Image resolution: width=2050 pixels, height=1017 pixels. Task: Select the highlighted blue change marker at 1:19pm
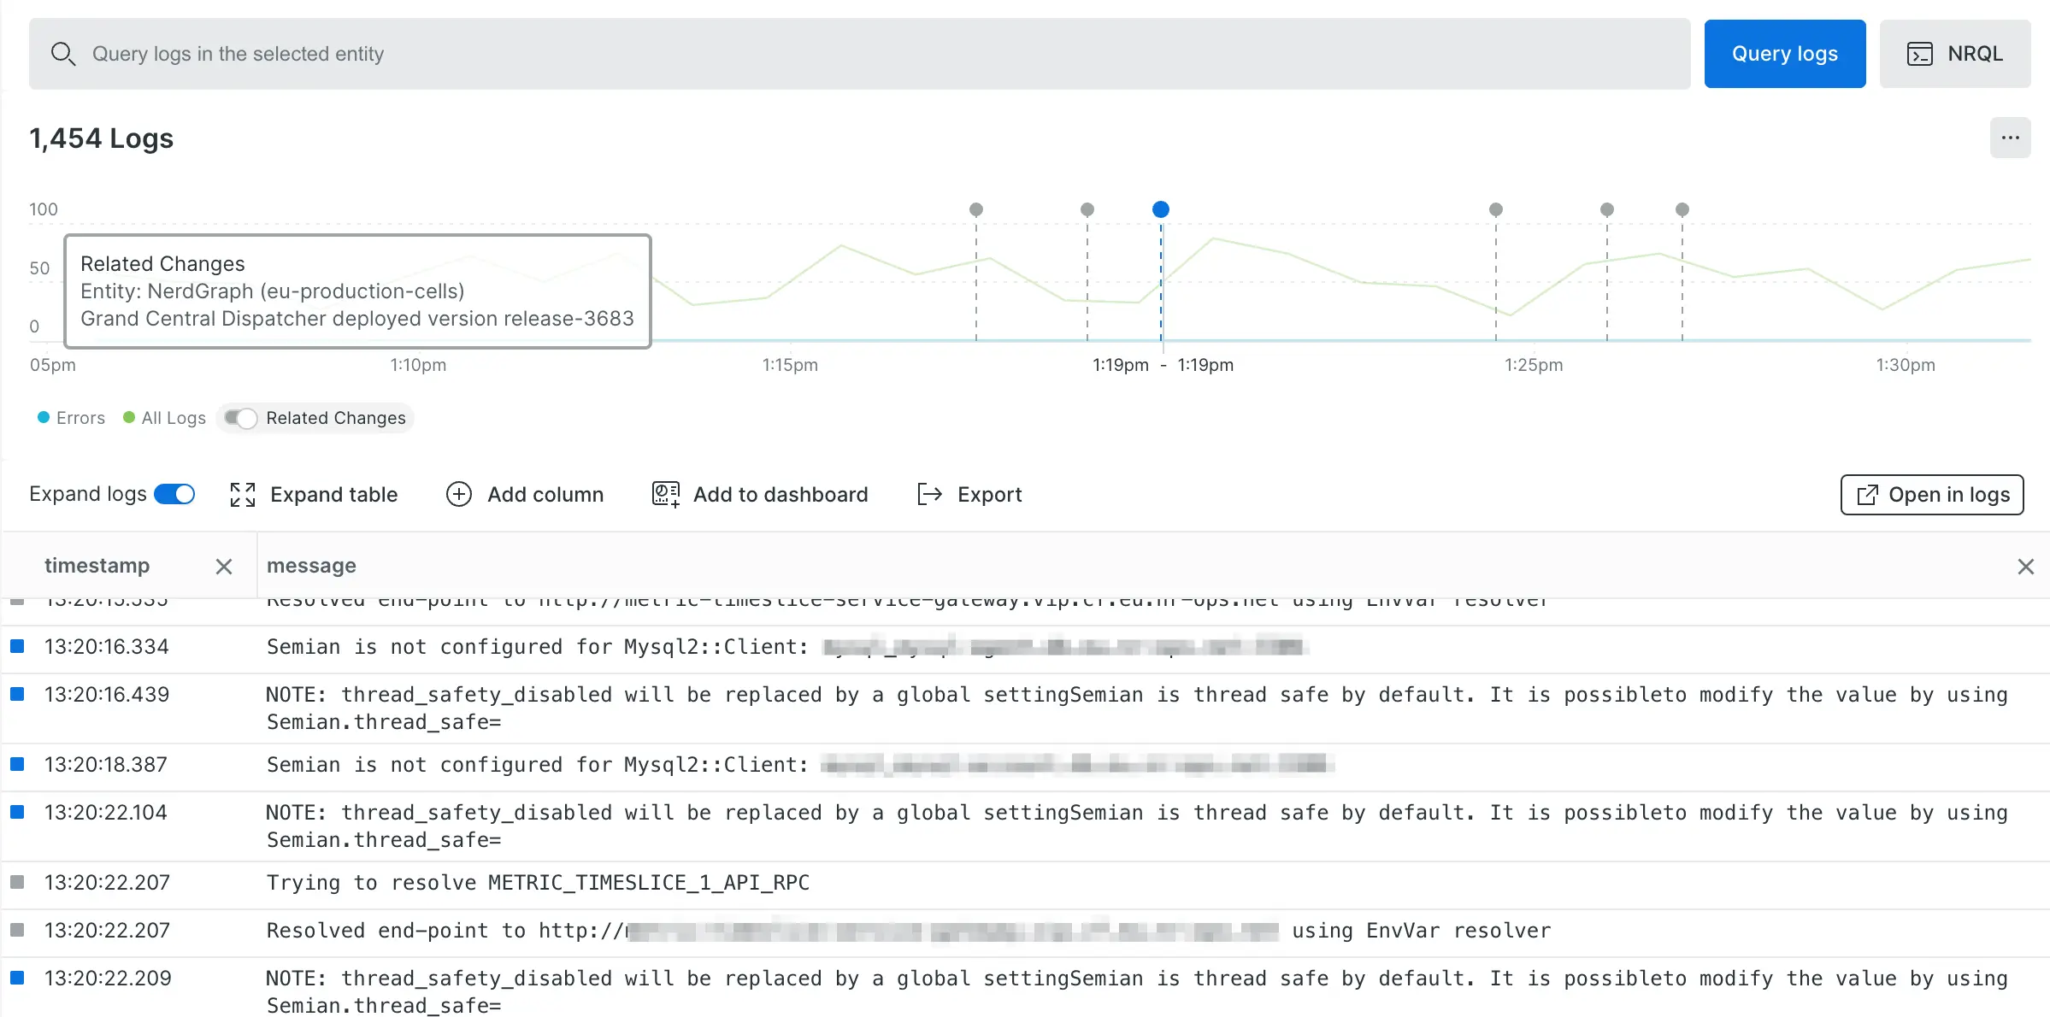point(1161,209)
